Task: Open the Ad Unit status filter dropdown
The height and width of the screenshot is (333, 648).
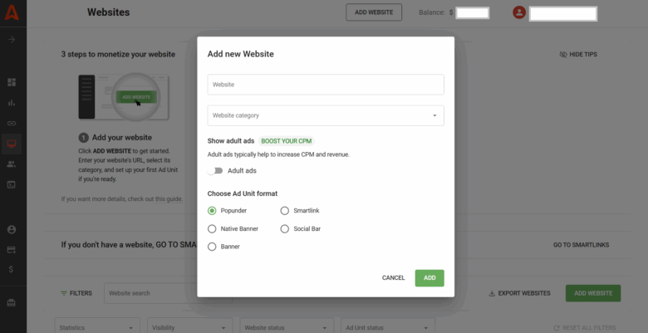Action: pyautogui.click(x=388, y=328)
